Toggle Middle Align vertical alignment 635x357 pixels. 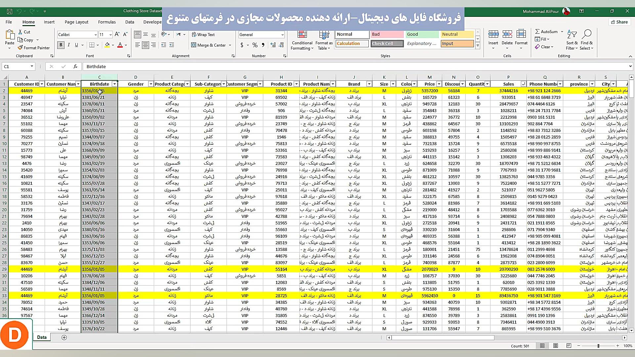coord(146,35)
